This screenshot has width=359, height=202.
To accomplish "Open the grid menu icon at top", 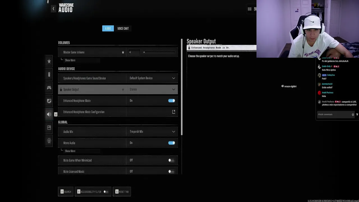I will (249, 9).
